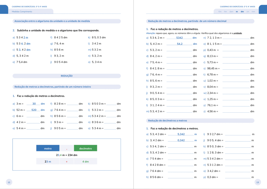Select the 'dm' unit in header strip

242,11
